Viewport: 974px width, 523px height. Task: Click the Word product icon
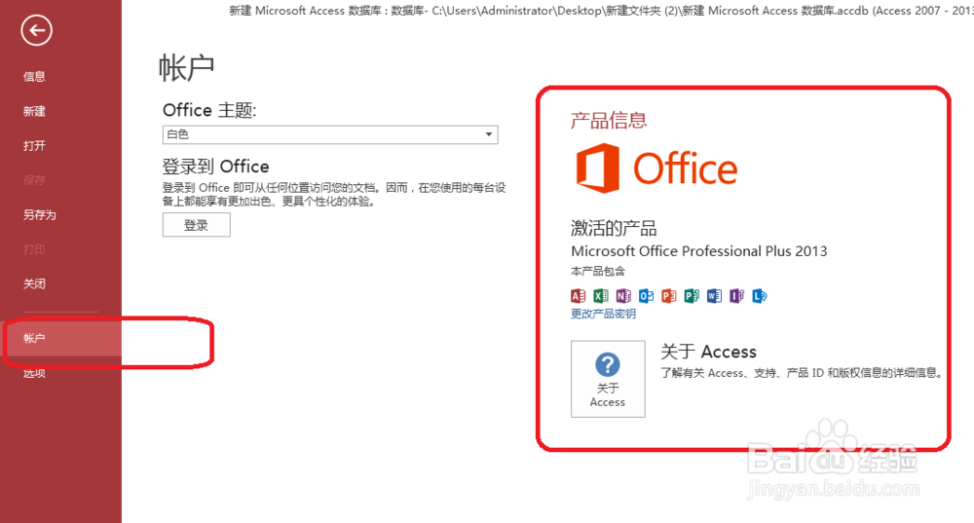click(x=715, y=296)
